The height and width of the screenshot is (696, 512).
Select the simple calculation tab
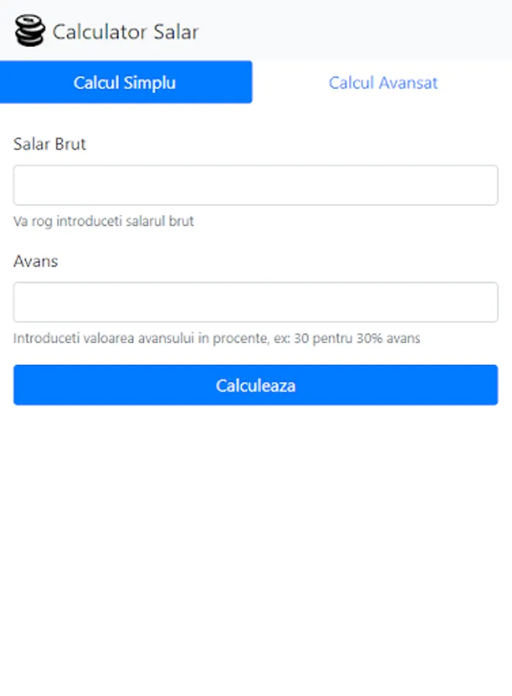[x=126, y=83]
